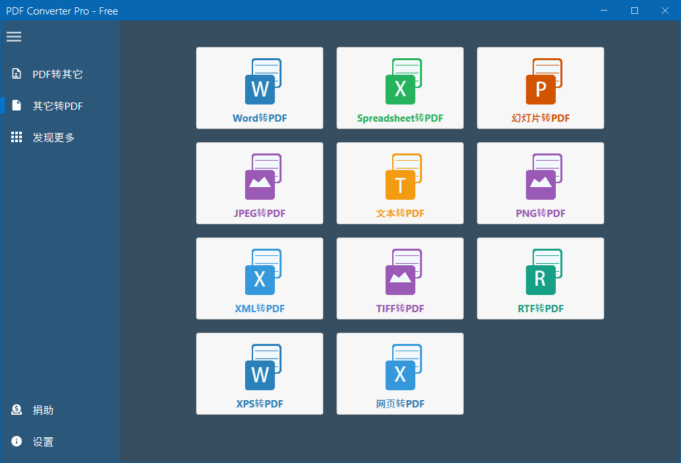Click the 网页转PDF label
The height and width of the screenshot is (463, 681).
tap(400, 403)
